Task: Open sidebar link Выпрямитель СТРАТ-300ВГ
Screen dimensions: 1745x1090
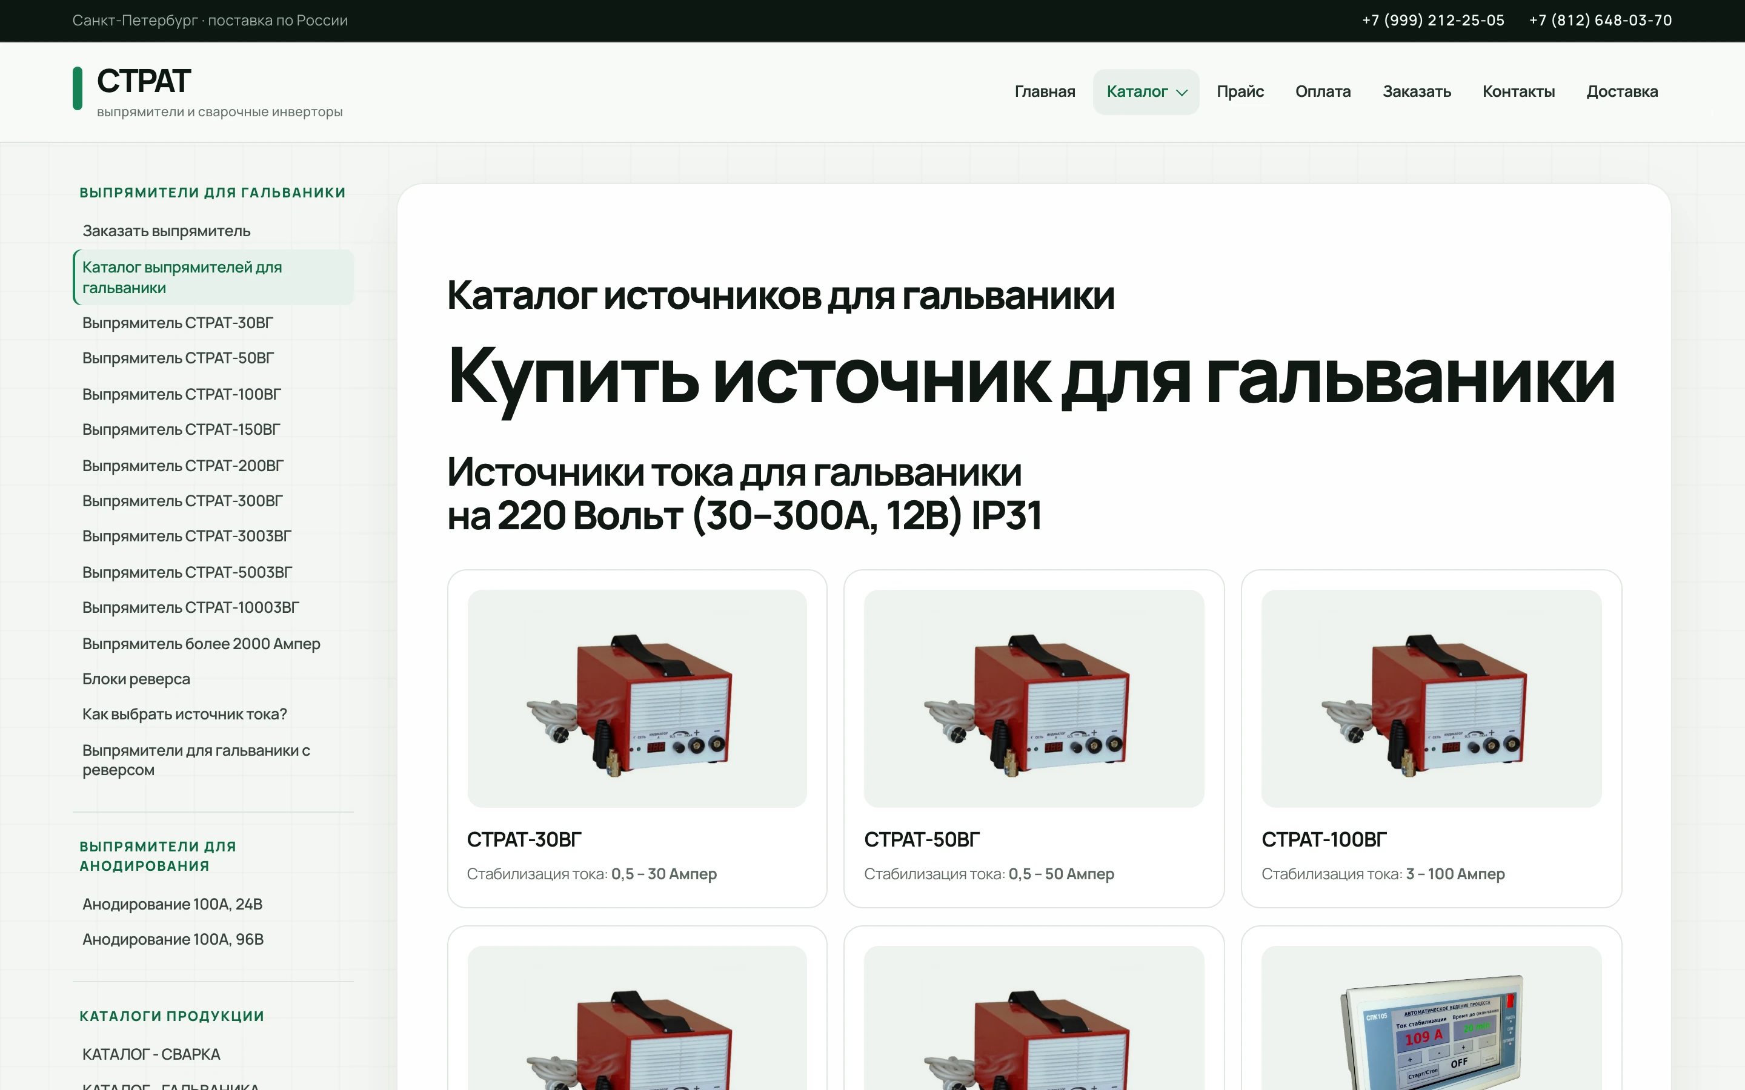Action: pyautogui.click(x=213, y=501)
